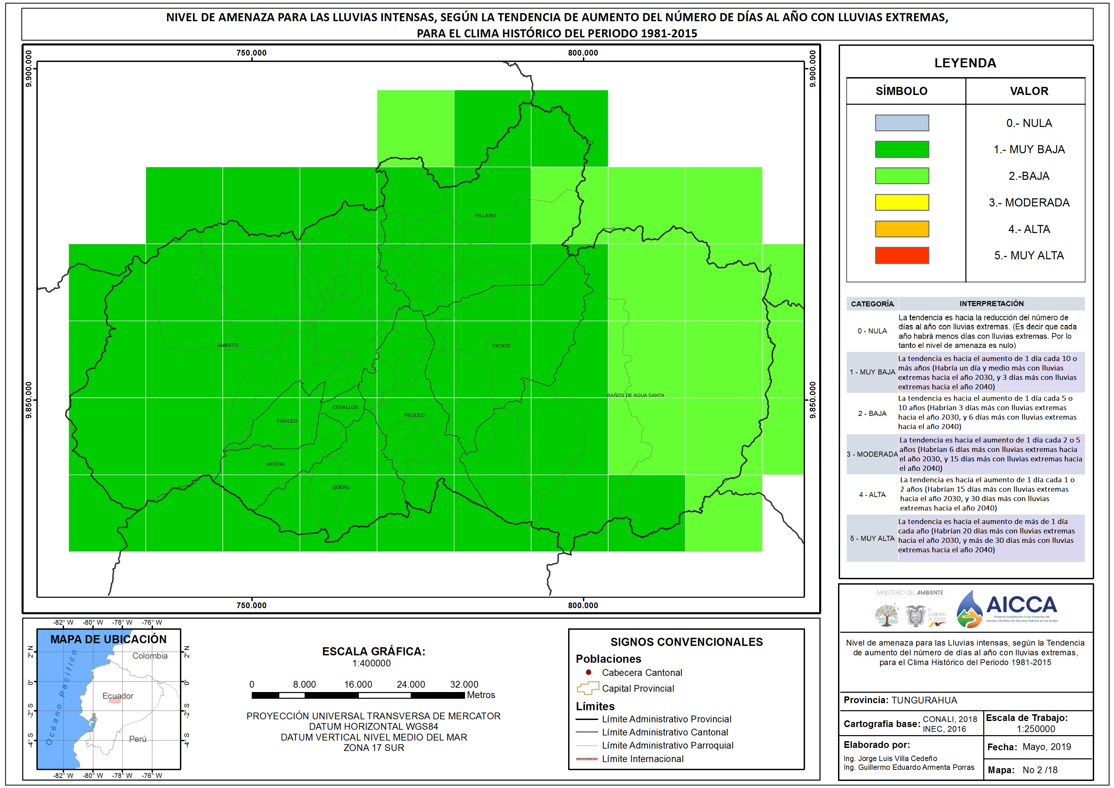Image resolution: width=1114 pixels, height=788 pixels.
Task: Select the orange ALTA legend swatch
Action: (902, 229)
